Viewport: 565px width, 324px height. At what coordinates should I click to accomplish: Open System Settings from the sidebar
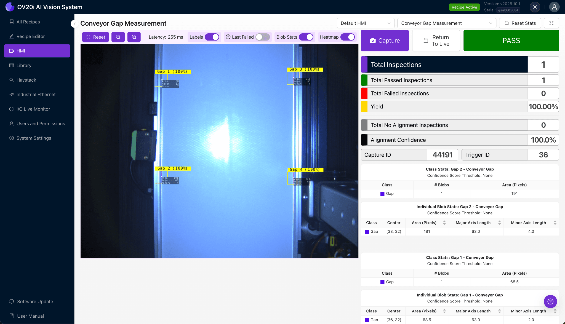click(x=34, y=138)
